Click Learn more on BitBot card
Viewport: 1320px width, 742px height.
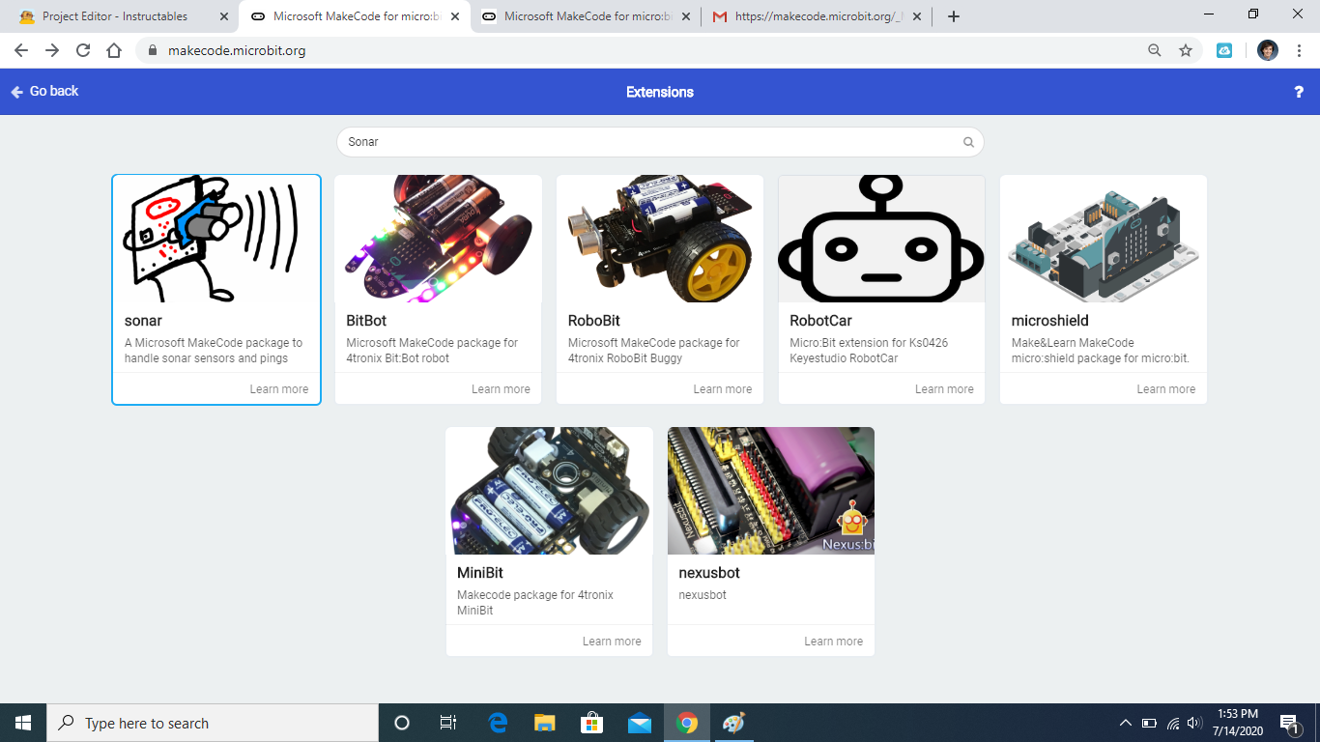[501, 389]
